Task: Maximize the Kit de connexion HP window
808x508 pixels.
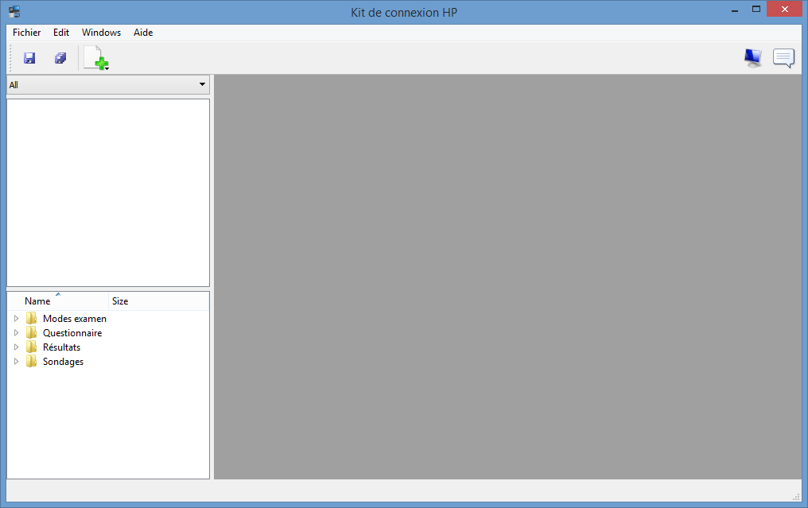Action: pyautogui.click(x=756, y=10)
